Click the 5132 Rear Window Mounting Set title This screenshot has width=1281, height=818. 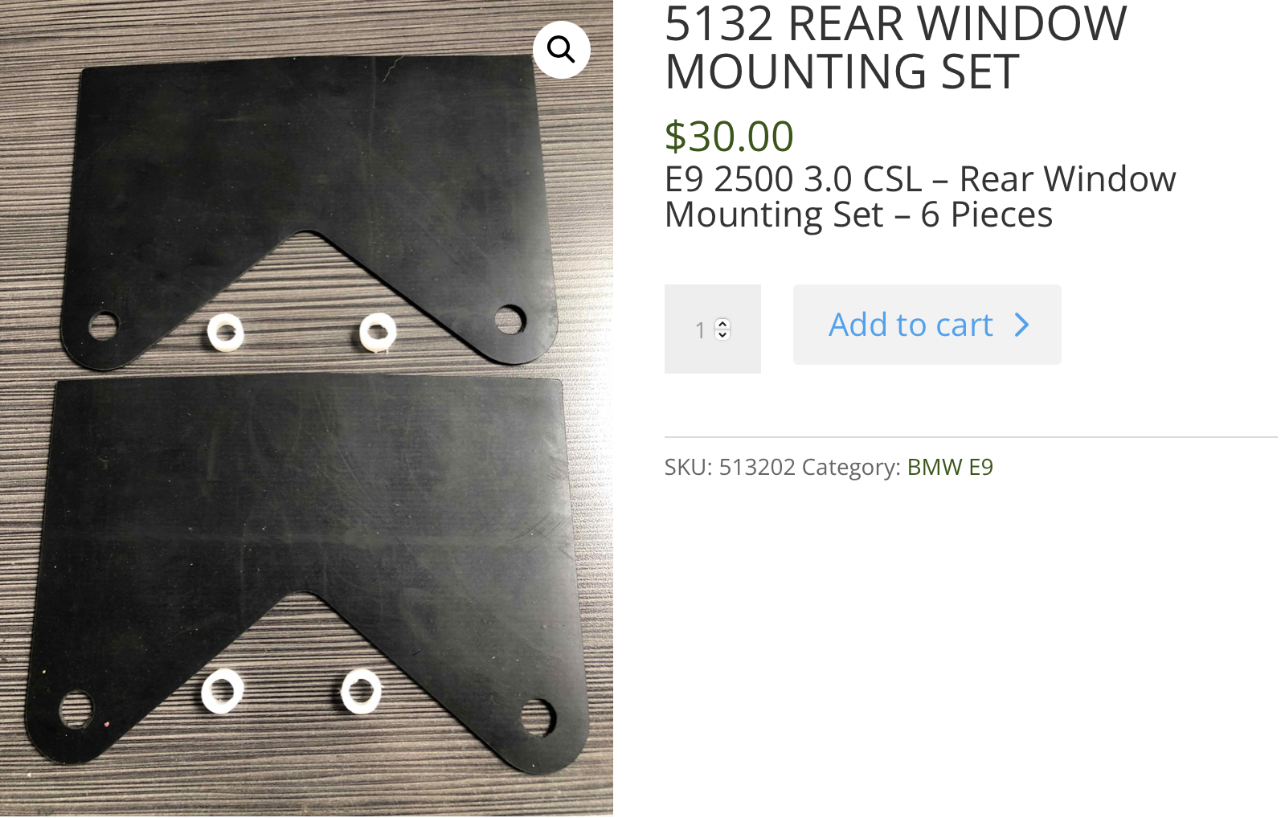point(895,47)
